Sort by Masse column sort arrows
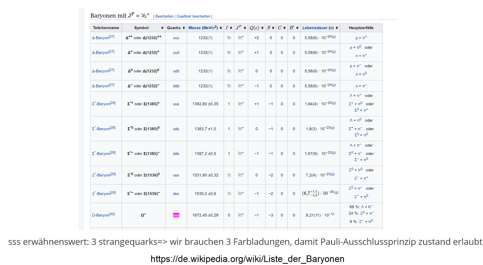 pos(221,28)
